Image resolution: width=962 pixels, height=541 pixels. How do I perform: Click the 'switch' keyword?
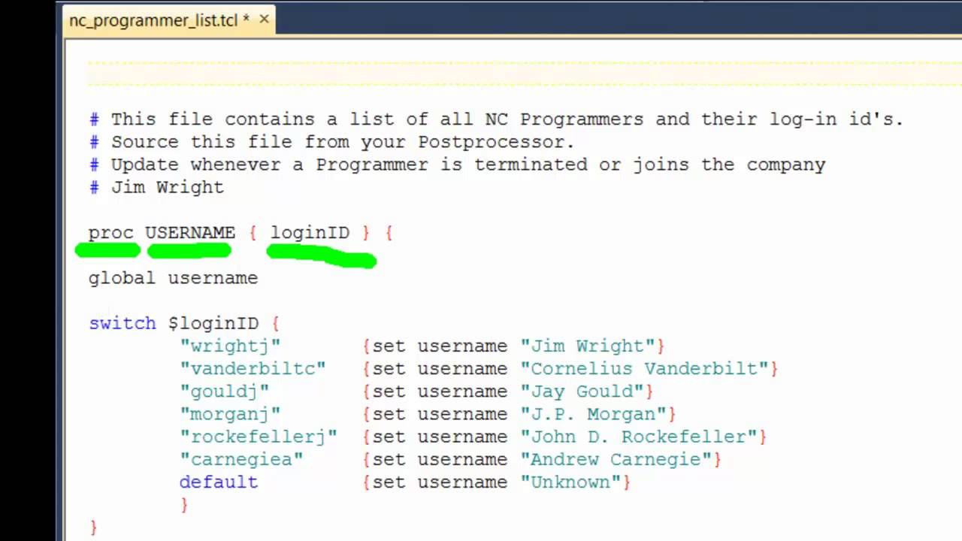coord(123,323)
